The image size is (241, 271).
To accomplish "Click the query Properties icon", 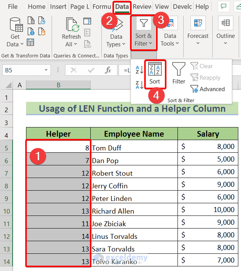I will point(87,33).
